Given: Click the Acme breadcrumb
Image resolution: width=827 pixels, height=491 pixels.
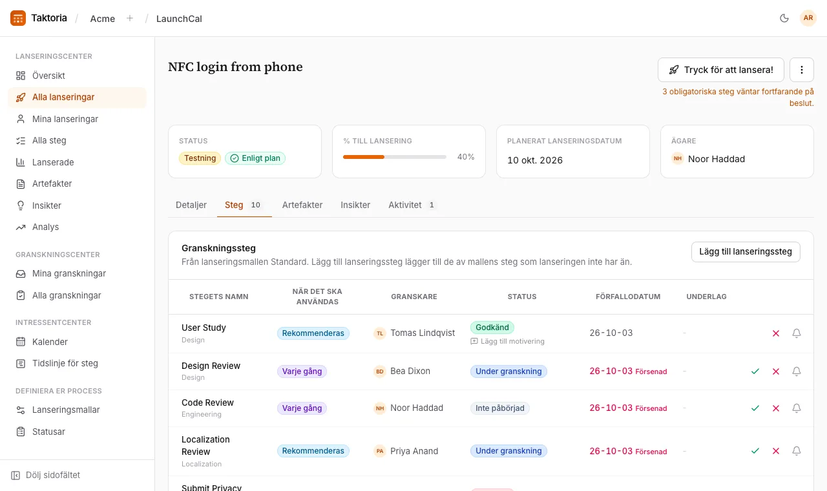Looking at the screenshot, I should pos(103,19).
